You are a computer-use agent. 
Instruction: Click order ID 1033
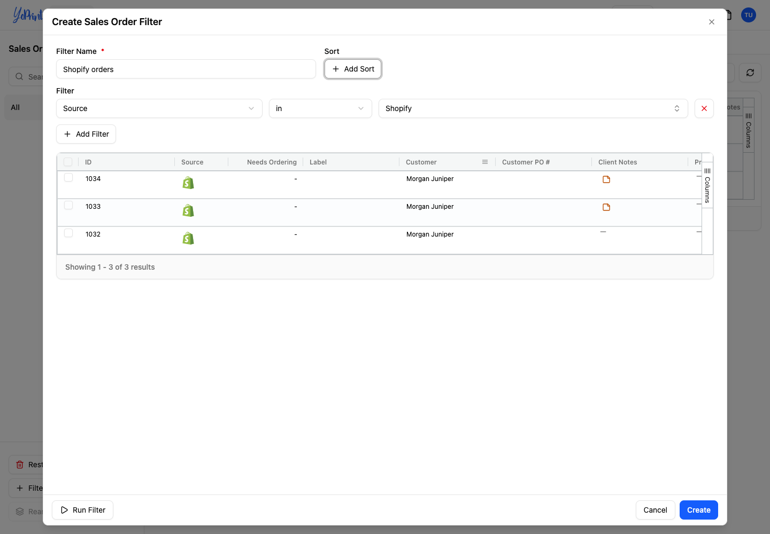(93, 207)
